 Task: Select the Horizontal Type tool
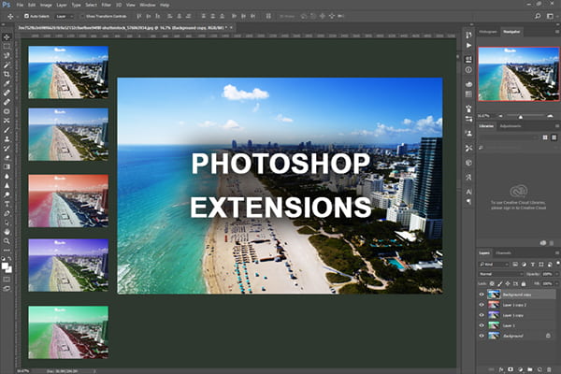(x=7, y=204)
